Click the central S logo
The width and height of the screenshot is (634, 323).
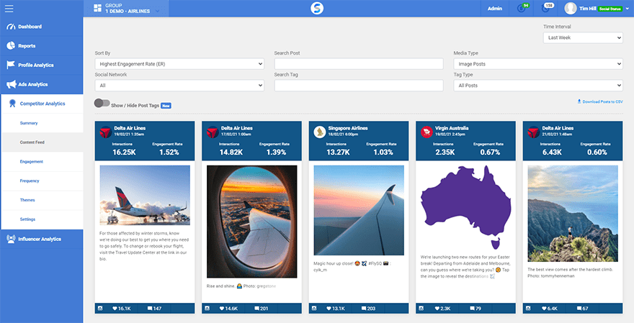coord(317,8)
